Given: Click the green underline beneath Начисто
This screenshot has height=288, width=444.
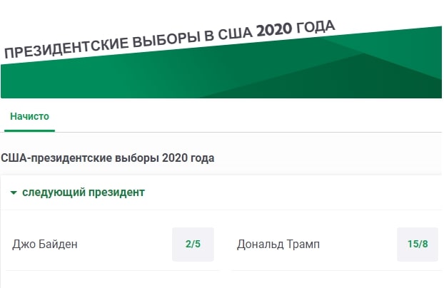Looking at the screenshot, I should [x=29, y=131].
